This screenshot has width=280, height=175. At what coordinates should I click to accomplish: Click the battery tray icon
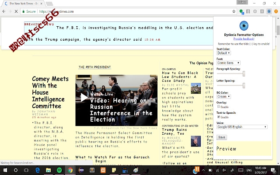coord(210,170)
